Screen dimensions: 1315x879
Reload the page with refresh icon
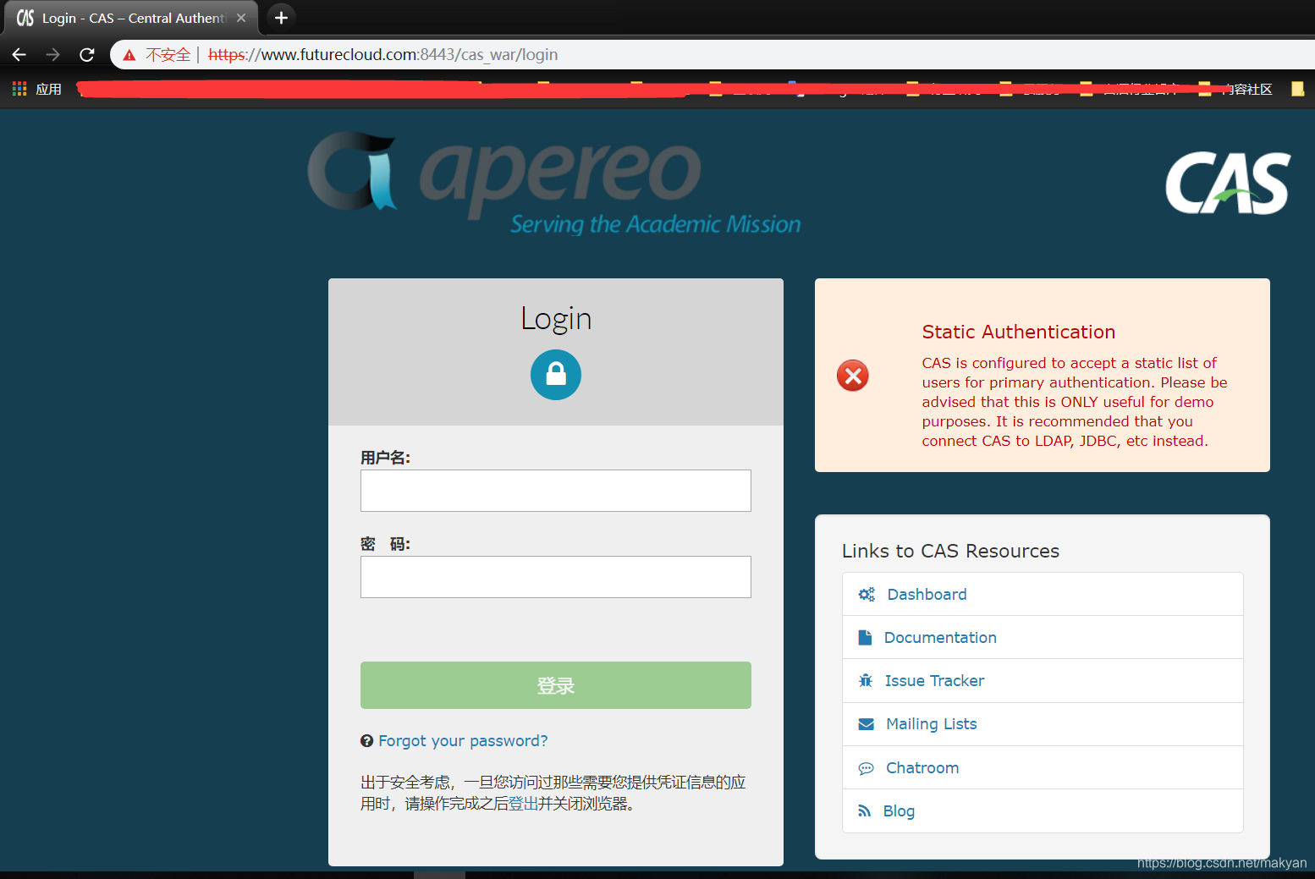tap(86, 55)
